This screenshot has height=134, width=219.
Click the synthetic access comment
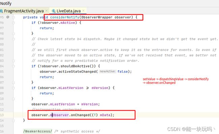tap(77, 131)
